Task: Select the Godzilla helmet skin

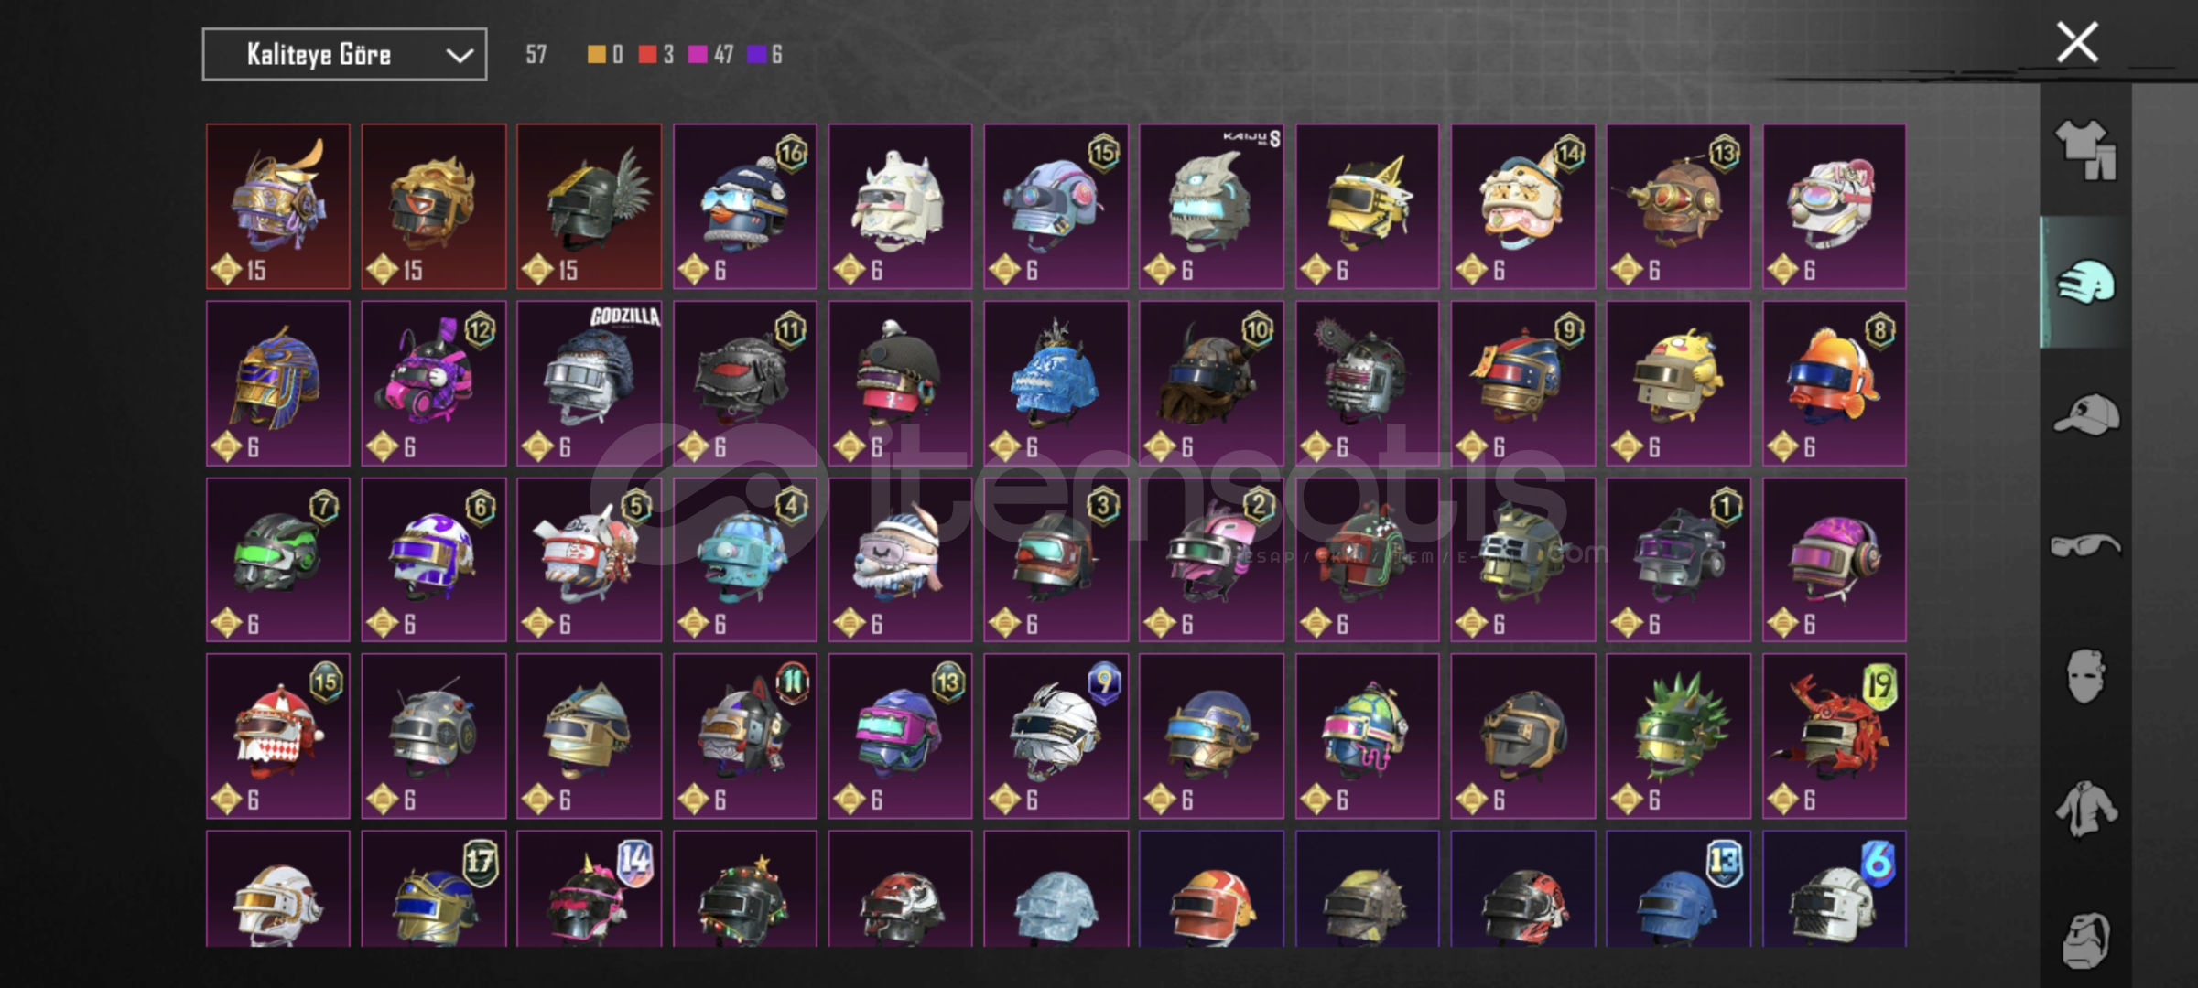Action: click(589, 383)
